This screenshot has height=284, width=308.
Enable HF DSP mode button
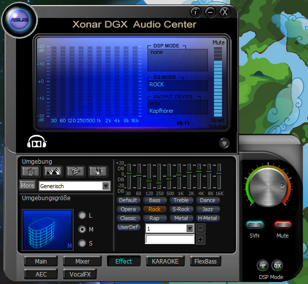tap(262, 266)
